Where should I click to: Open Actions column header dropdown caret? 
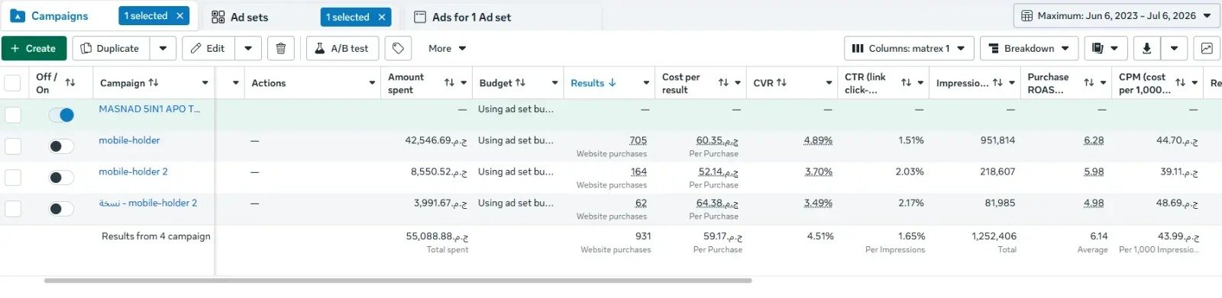pyautogui.click(x=372, y=83)
